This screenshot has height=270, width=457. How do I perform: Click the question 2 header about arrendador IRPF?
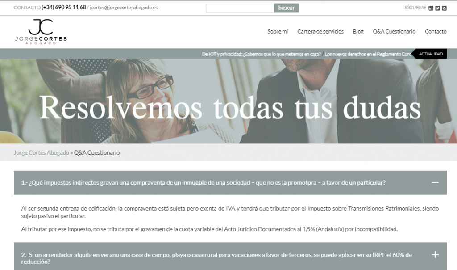(230, 256)
